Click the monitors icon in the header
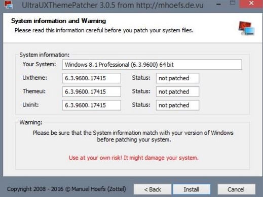 click(x=246, y=28)
